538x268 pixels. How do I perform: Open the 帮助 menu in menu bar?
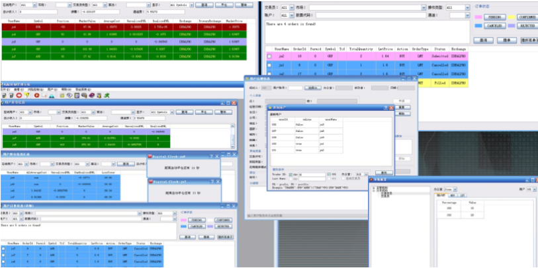click(62, 89)
